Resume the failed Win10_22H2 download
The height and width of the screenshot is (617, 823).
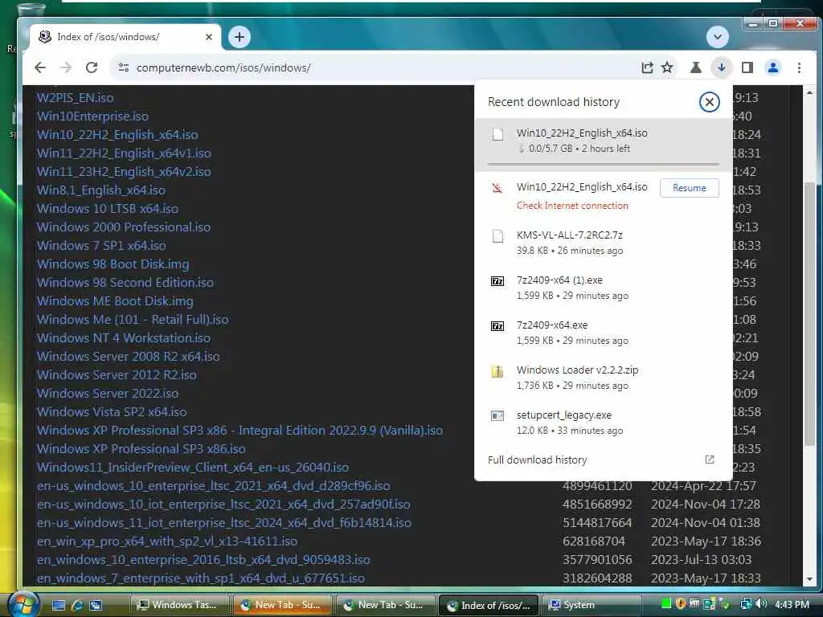(689, 188)
